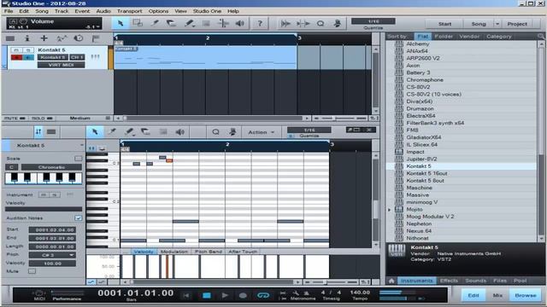
Task: Select the Eraser tool in main toolbar
Action: coord(171,23)
